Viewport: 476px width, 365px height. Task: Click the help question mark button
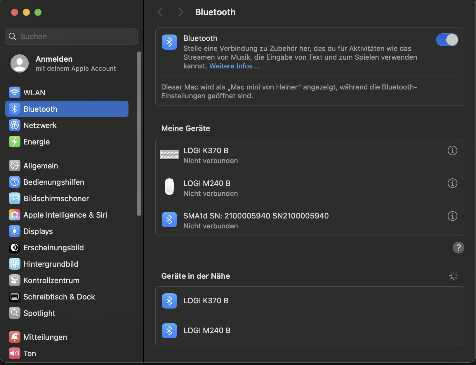pos(458,248)
